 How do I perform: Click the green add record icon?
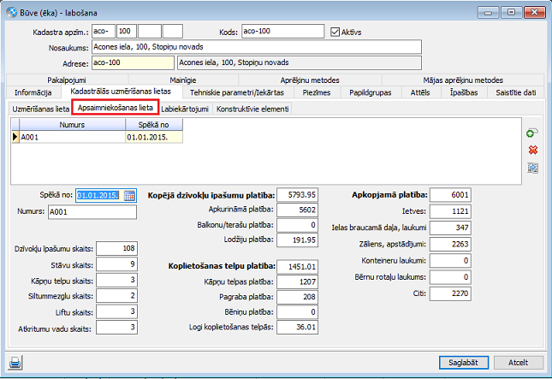pyautogui.click(x=531, y=133)
